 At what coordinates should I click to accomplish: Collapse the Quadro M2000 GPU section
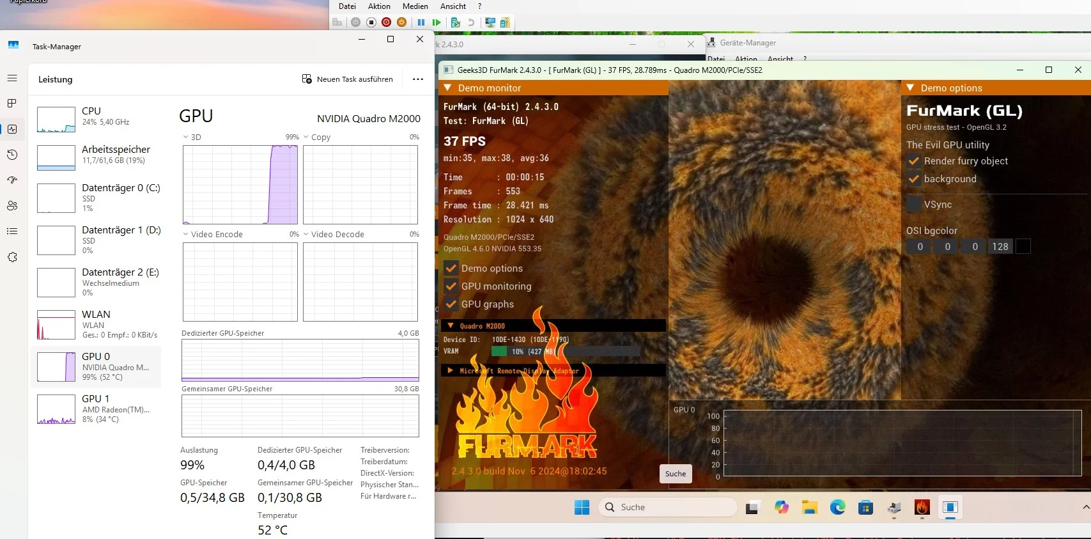pos(451,326)
